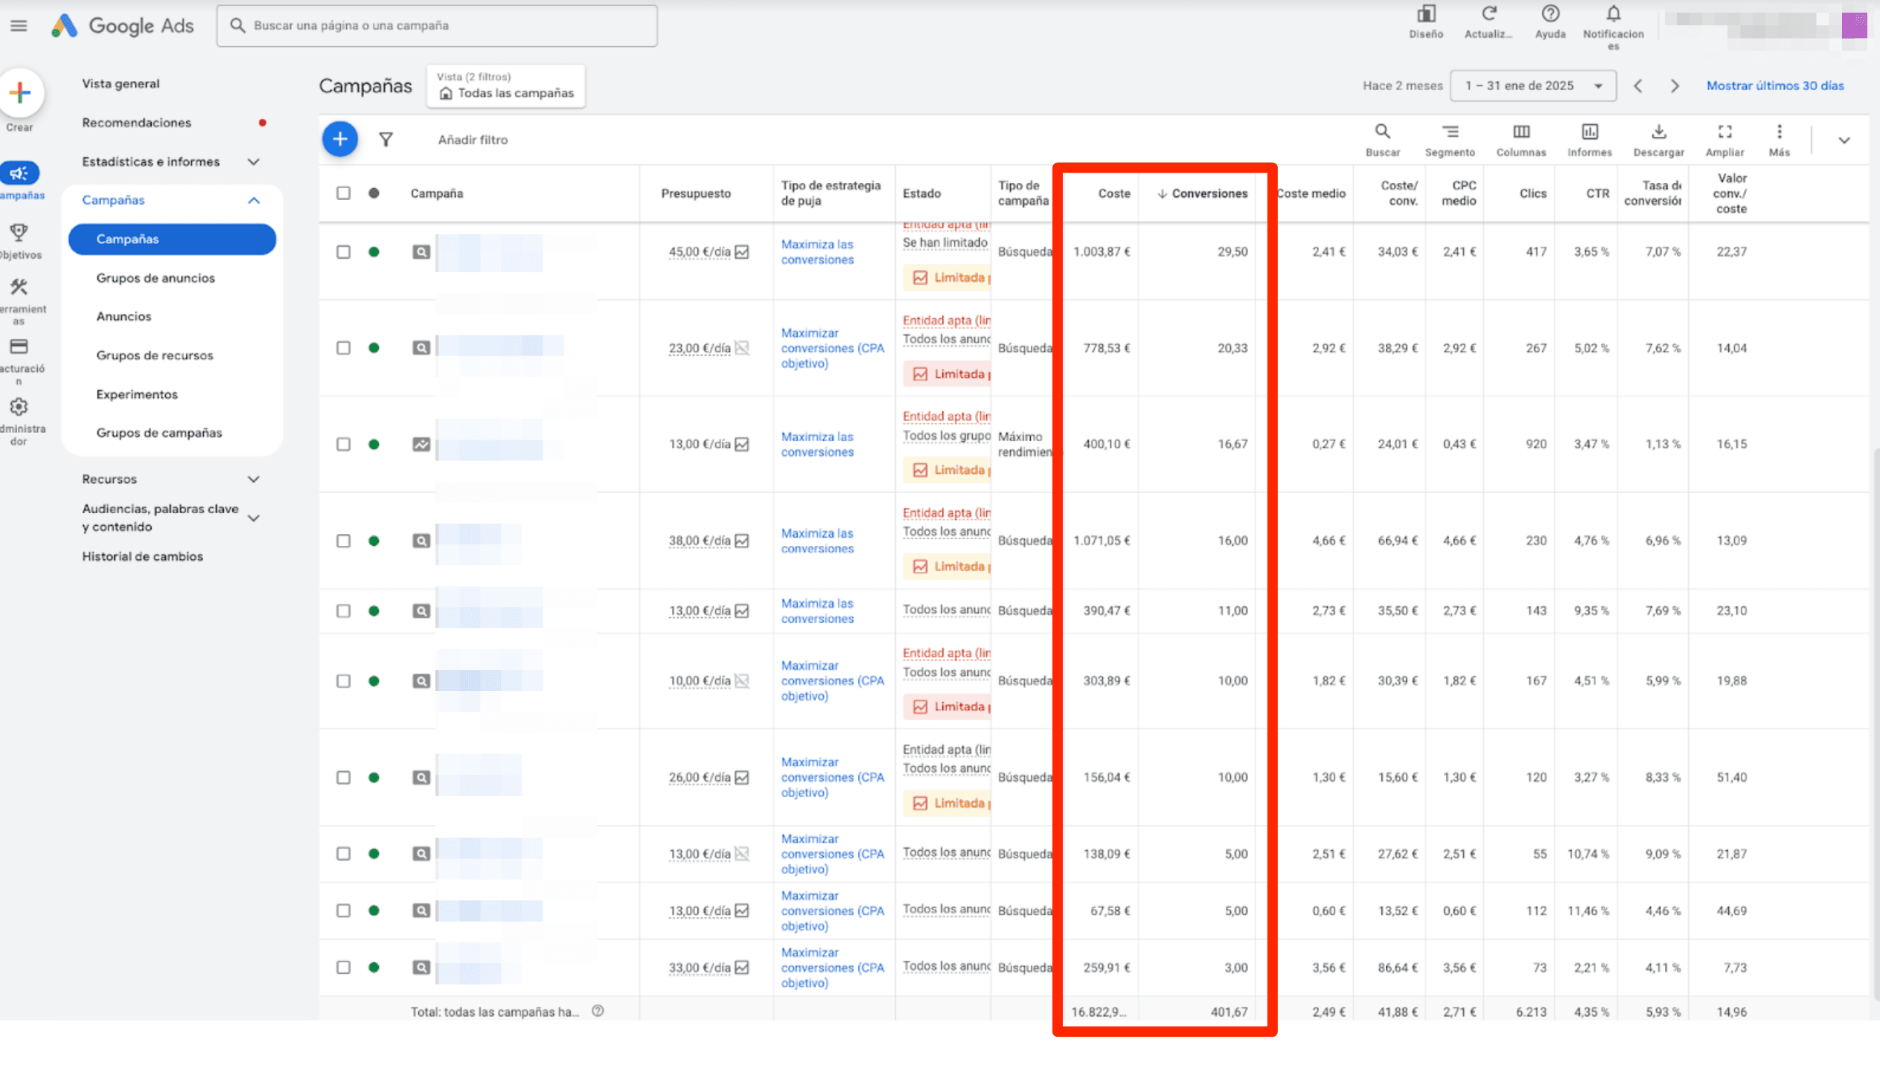Viewport: 1880px width, 1068px height.
Task: Click the funnel filter icon
Action: point(386,139)
